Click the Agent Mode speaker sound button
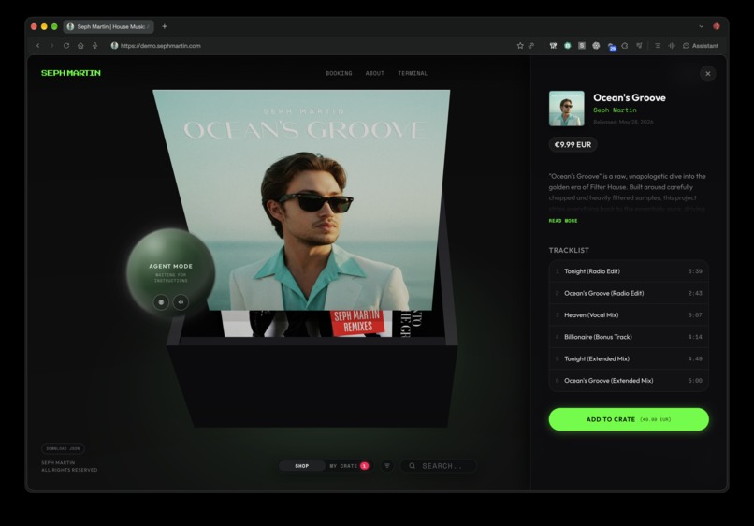 pos(181,302)
